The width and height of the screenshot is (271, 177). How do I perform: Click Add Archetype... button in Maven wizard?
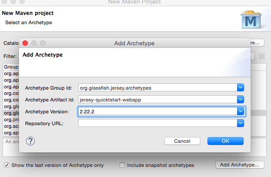coord(240,165)
